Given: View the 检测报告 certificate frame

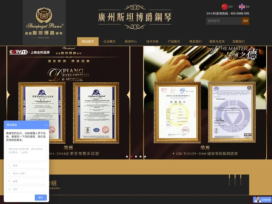Looking at the screenshot, I should coord(178,113).
